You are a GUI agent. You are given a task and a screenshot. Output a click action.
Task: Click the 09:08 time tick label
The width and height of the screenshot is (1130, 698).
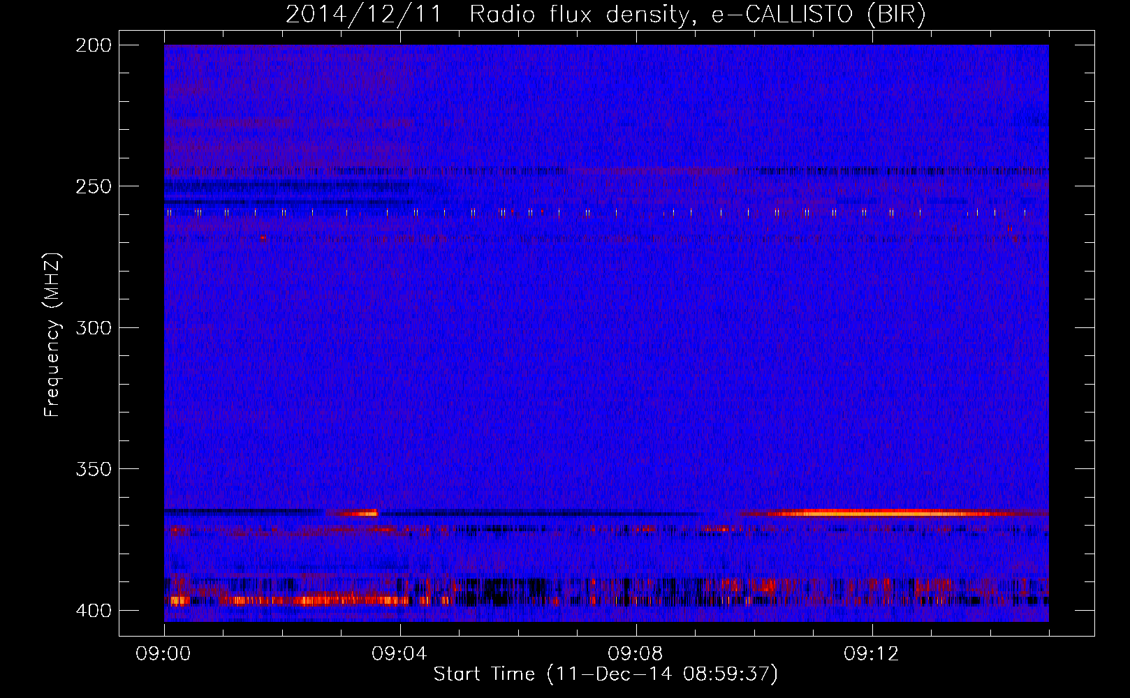[x=636, y=654]
